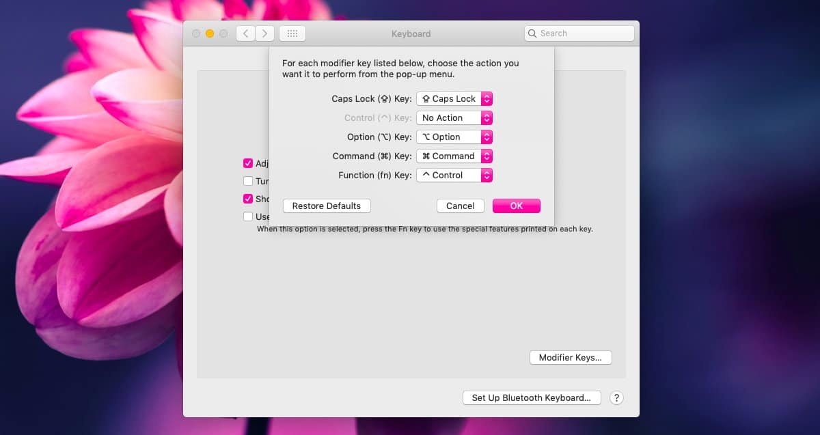Click the 'Caps Lock (⇪) Key:' label
The height and width of the screenshot is (435, 820).
point(372,98)
